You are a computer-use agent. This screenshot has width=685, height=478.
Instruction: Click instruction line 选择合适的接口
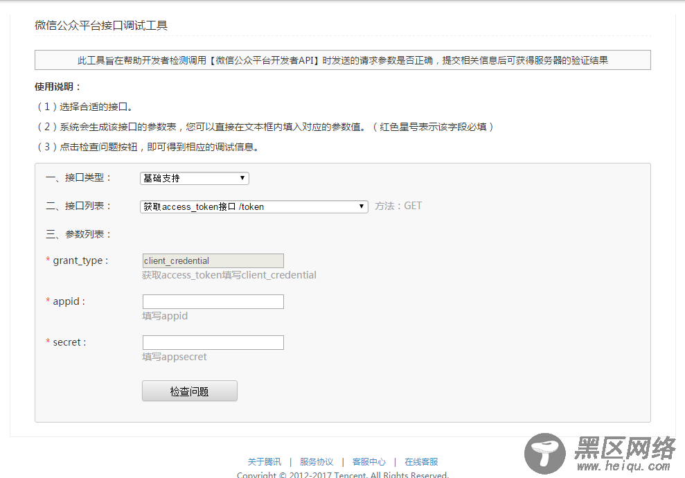click(x=84, y=107)
